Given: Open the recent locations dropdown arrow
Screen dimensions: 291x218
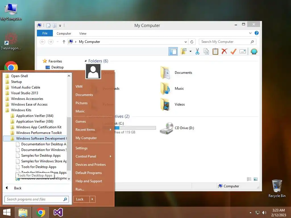Looking at the screenshot, I should click(57, 42).
